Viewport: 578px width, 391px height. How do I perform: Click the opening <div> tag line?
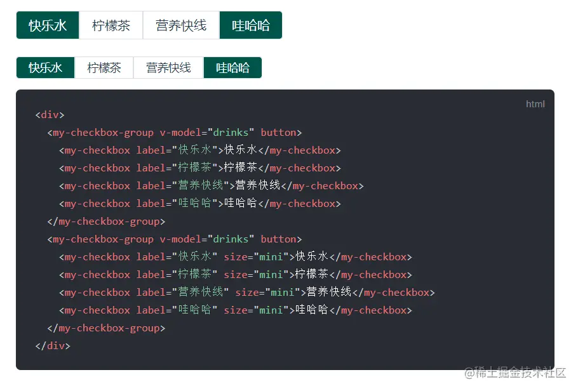[x=50, y=115]
